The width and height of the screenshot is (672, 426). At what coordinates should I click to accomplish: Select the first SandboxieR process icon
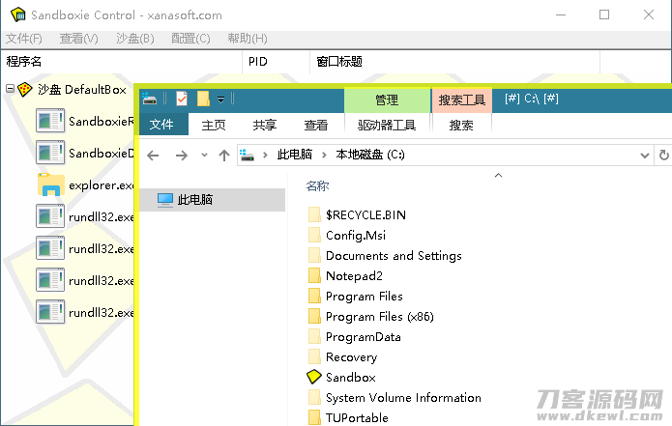click(50, 121)
